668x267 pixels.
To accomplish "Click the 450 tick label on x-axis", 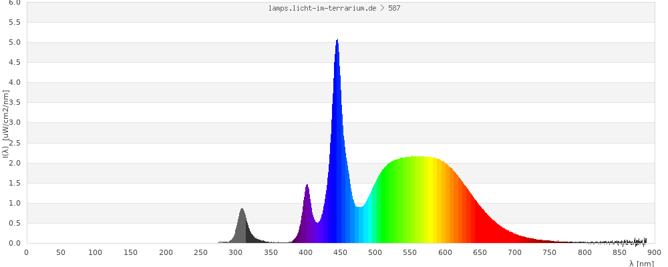I will point(341,252).
